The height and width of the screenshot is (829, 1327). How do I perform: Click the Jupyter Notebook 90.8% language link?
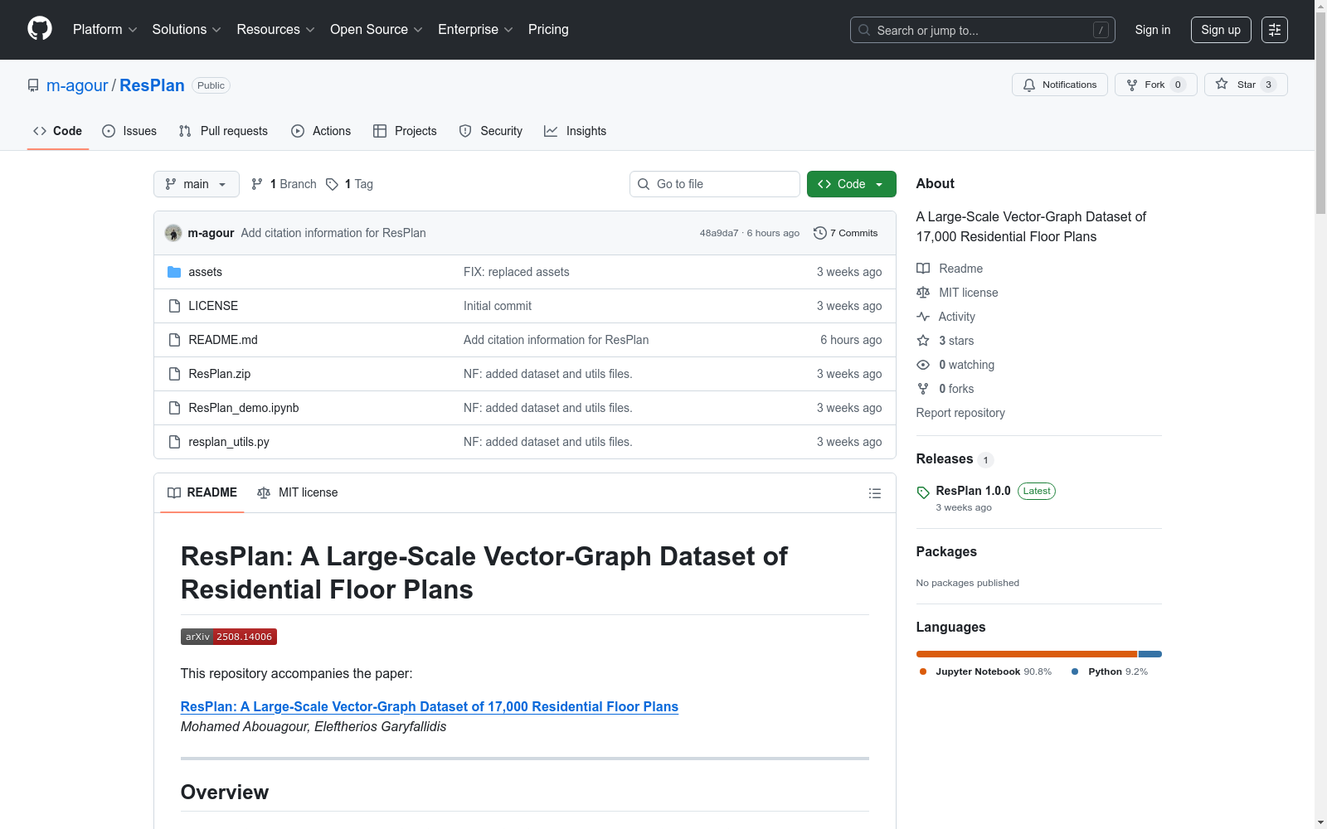[985, 671]
